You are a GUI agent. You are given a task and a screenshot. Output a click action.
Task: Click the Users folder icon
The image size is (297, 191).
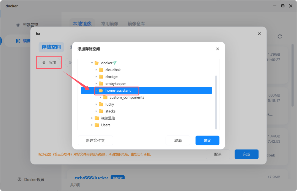pyautogui.click(x=97, y=125)
